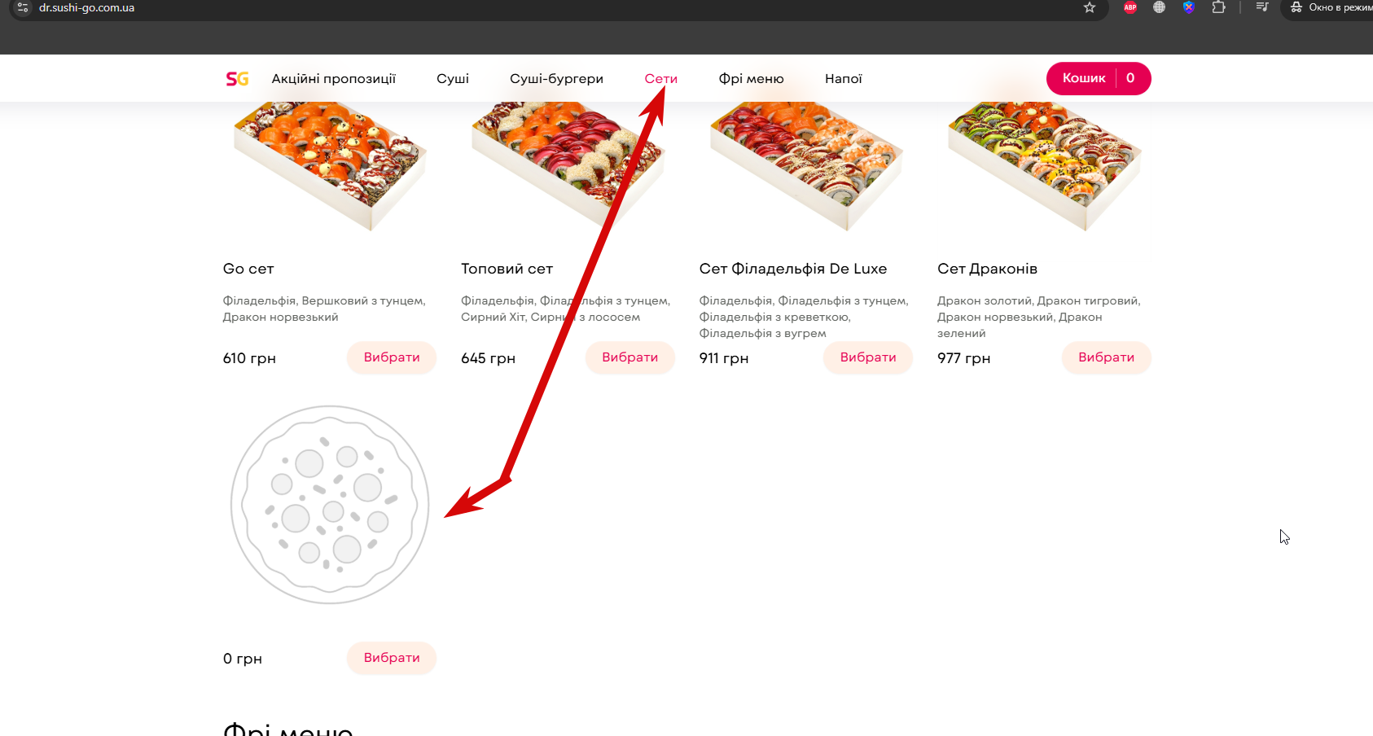The height and width of the screenshot is (736, 1373).
Task: Open the ABP adblock extension icon
Action: tap(1130, 7)
